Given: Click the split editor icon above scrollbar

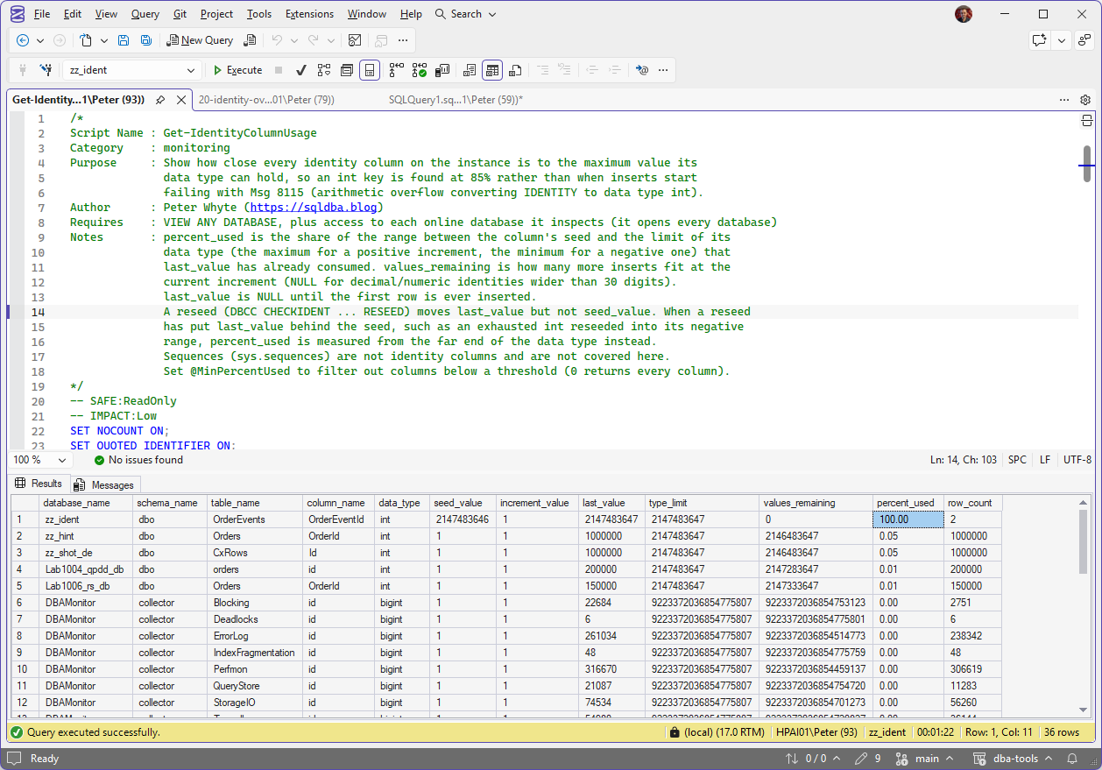Looking at the screenshot, I should pyautogui.click(x=1086, y=120).
